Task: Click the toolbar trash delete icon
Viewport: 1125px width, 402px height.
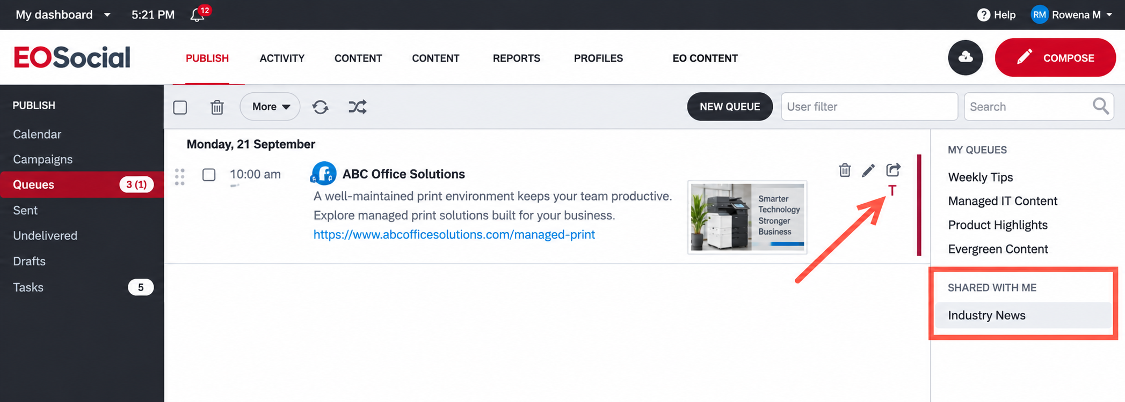Action: coord(217,107)
